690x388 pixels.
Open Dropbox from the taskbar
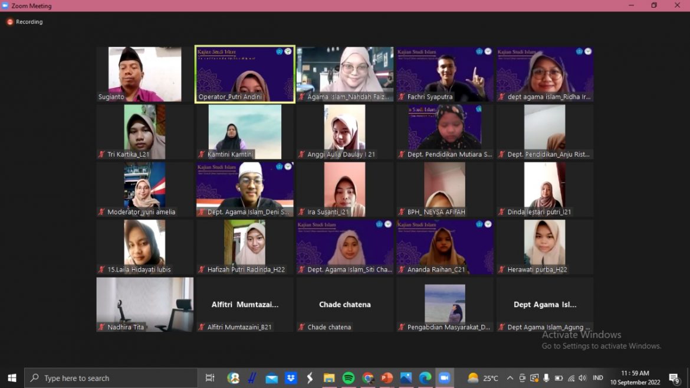click(x=291, y=378)
